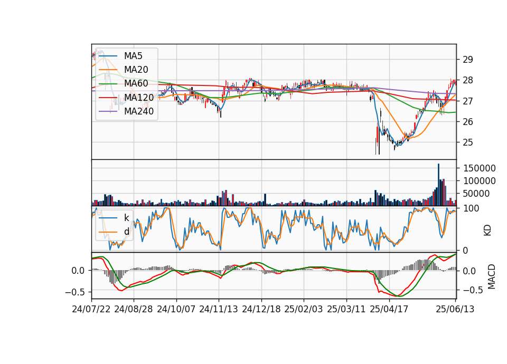The width and height of the screenshot is (507, 364).
Task: Click the KD axis label
Action: pos(487,231)
